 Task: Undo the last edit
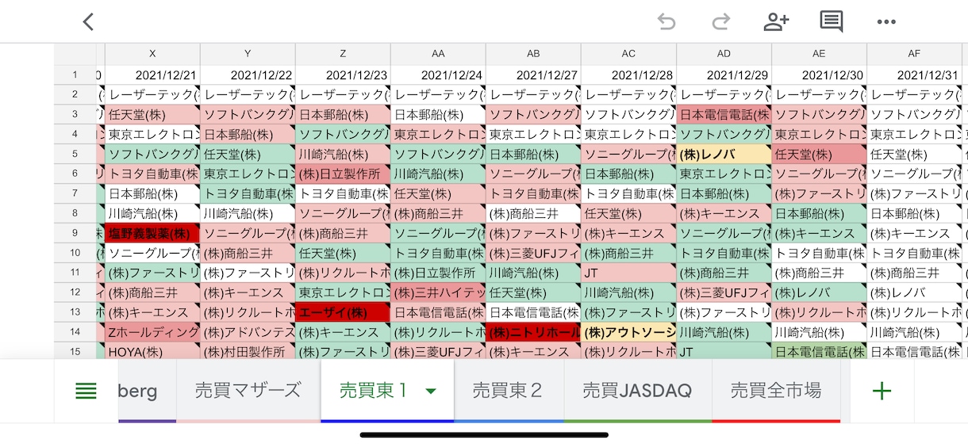(666, 21)
